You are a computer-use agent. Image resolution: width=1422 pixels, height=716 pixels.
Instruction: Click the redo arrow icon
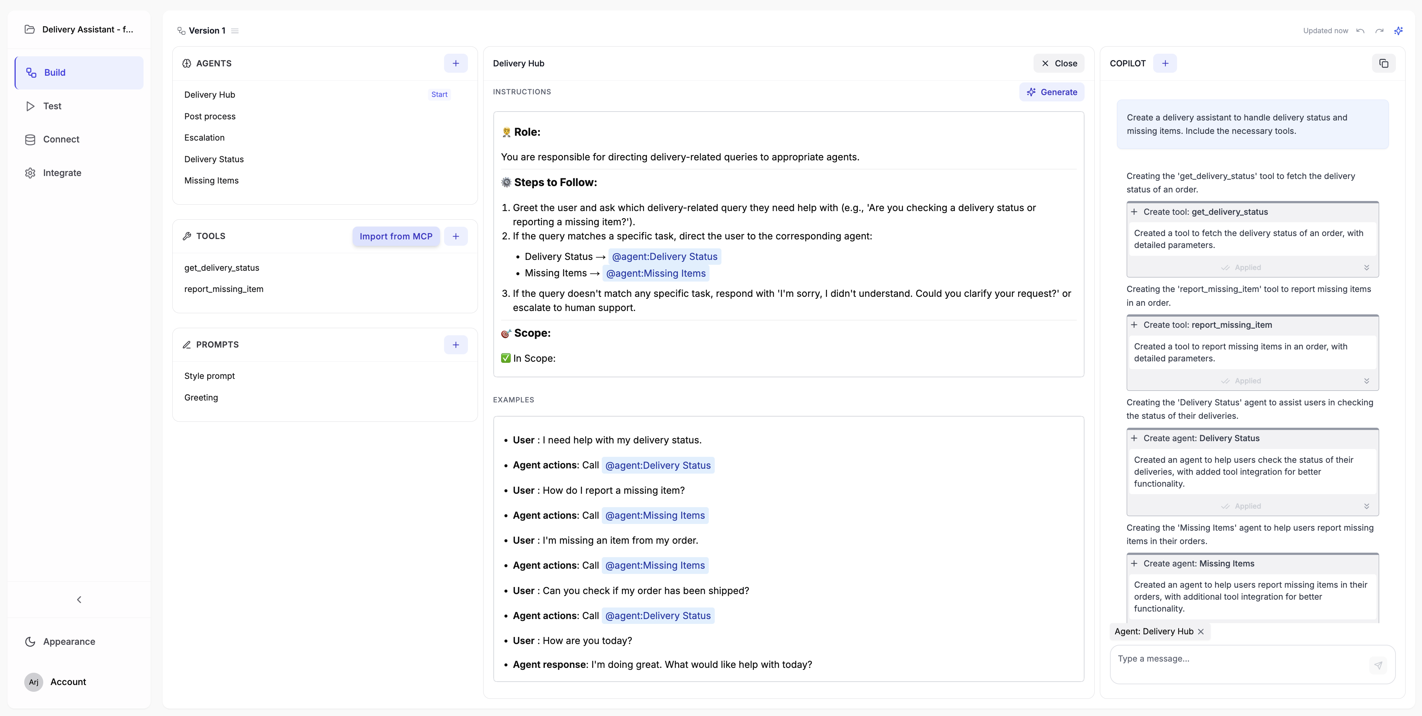click(1379, 31)
